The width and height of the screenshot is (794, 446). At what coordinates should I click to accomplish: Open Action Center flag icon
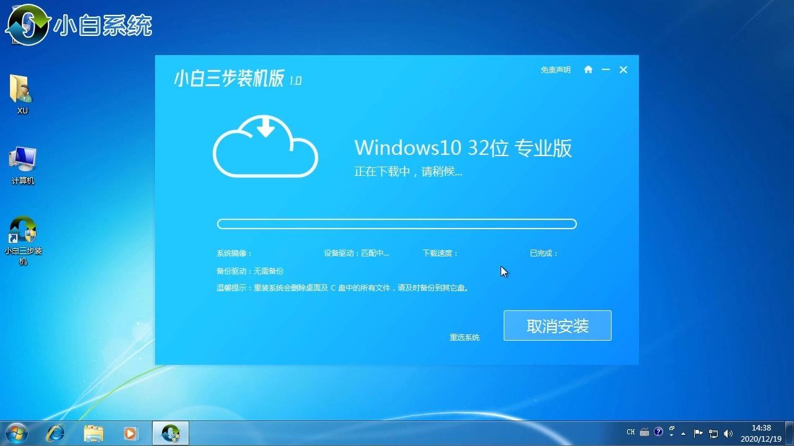(698, 433)
